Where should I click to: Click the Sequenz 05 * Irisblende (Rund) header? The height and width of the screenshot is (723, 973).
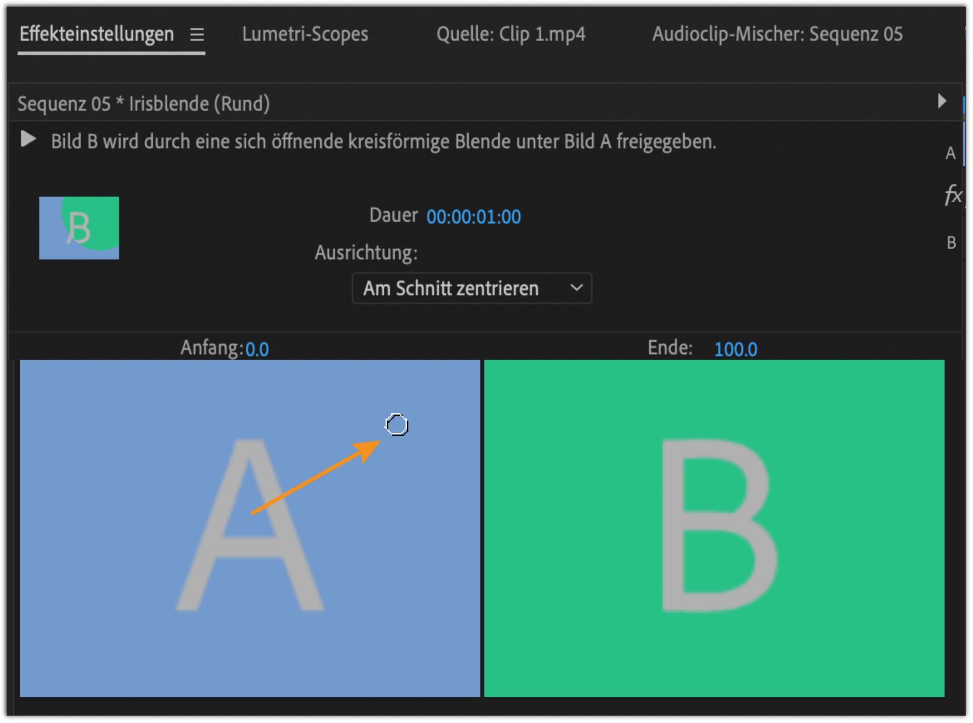[143, 104]
